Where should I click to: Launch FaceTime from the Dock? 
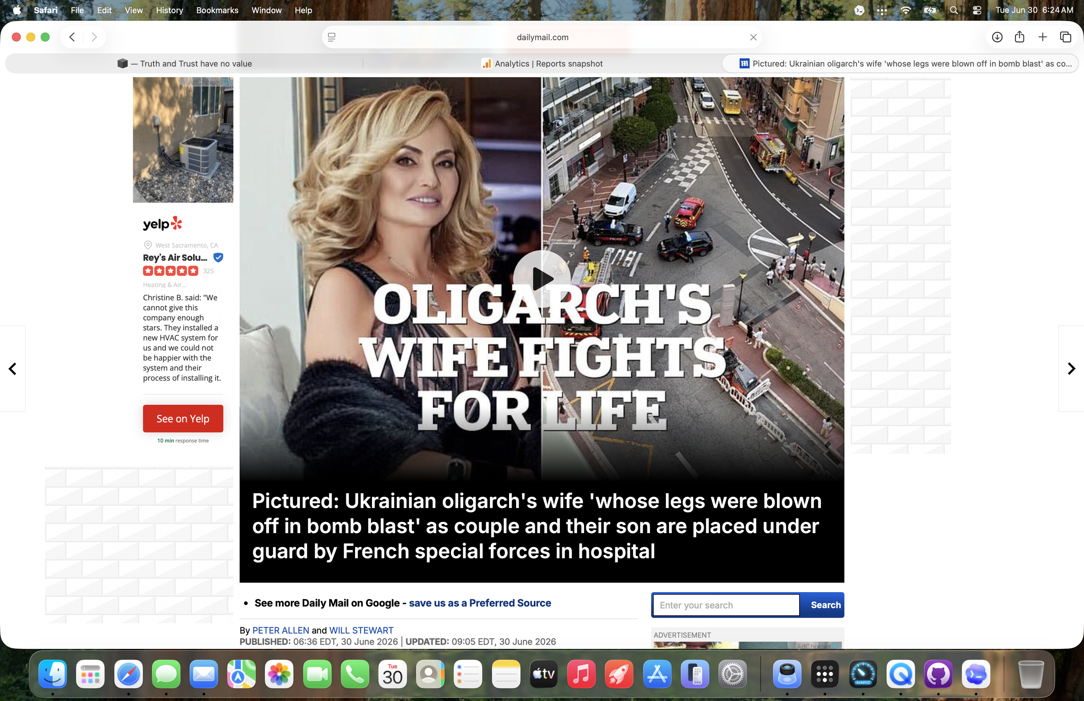[317, 674]
